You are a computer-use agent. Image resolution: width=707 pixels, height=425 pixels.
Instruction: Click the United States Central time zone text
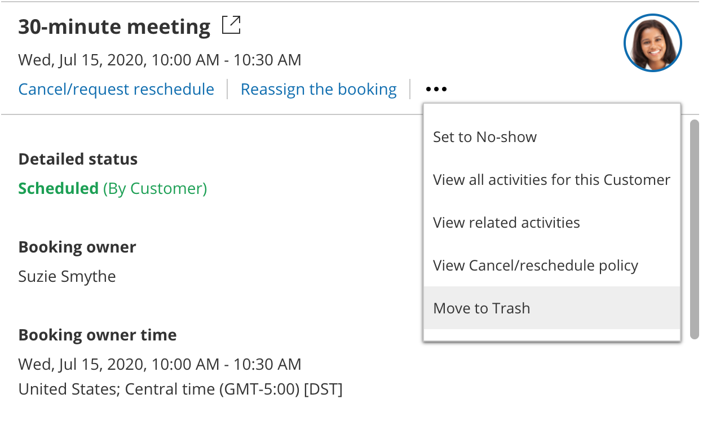[x=180, y=389]
